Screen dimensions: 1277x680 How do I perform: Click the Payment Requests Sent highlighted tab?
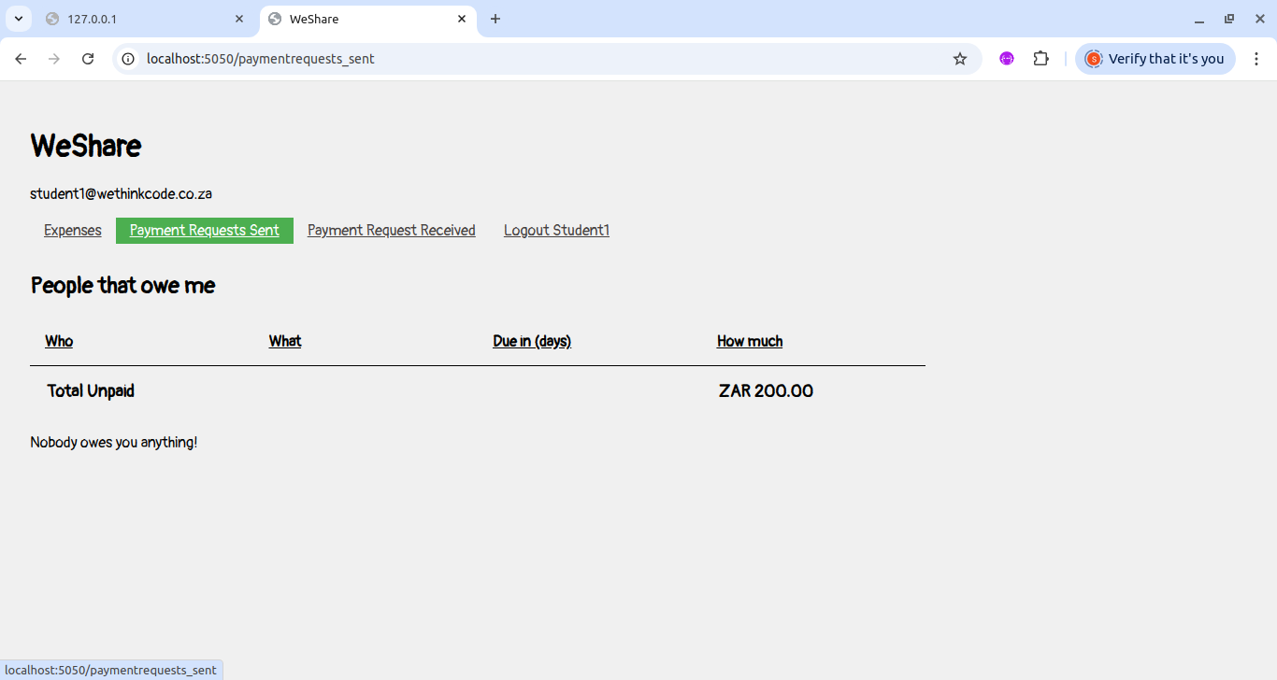(205, 230)
